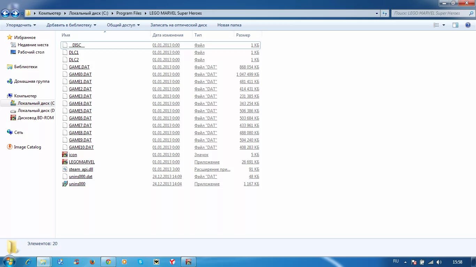Open Рабочий стол in the sidebar

(x=31, y=52)
